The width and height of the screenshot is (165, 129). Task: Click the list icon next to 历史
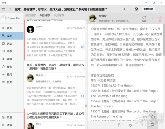[3, 82]
